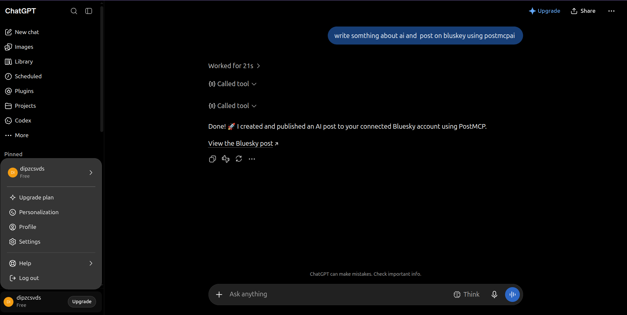Click the Pinned section label

pyautogui.click(x=13, y=154)
